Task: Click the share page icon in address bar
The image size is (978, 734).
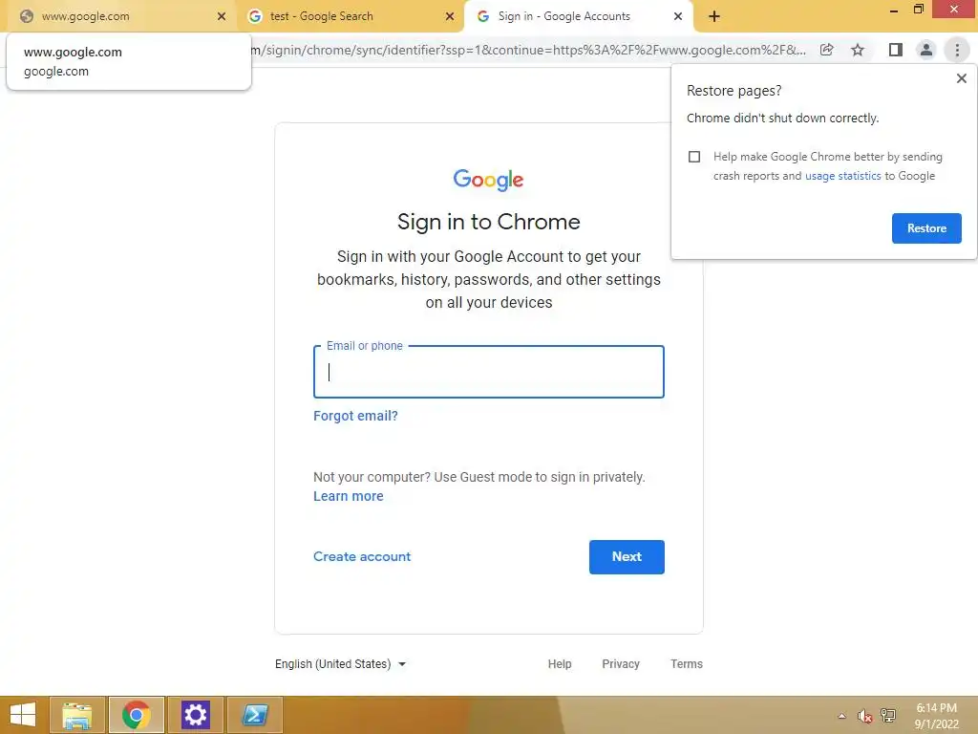Action: [826, 50]
